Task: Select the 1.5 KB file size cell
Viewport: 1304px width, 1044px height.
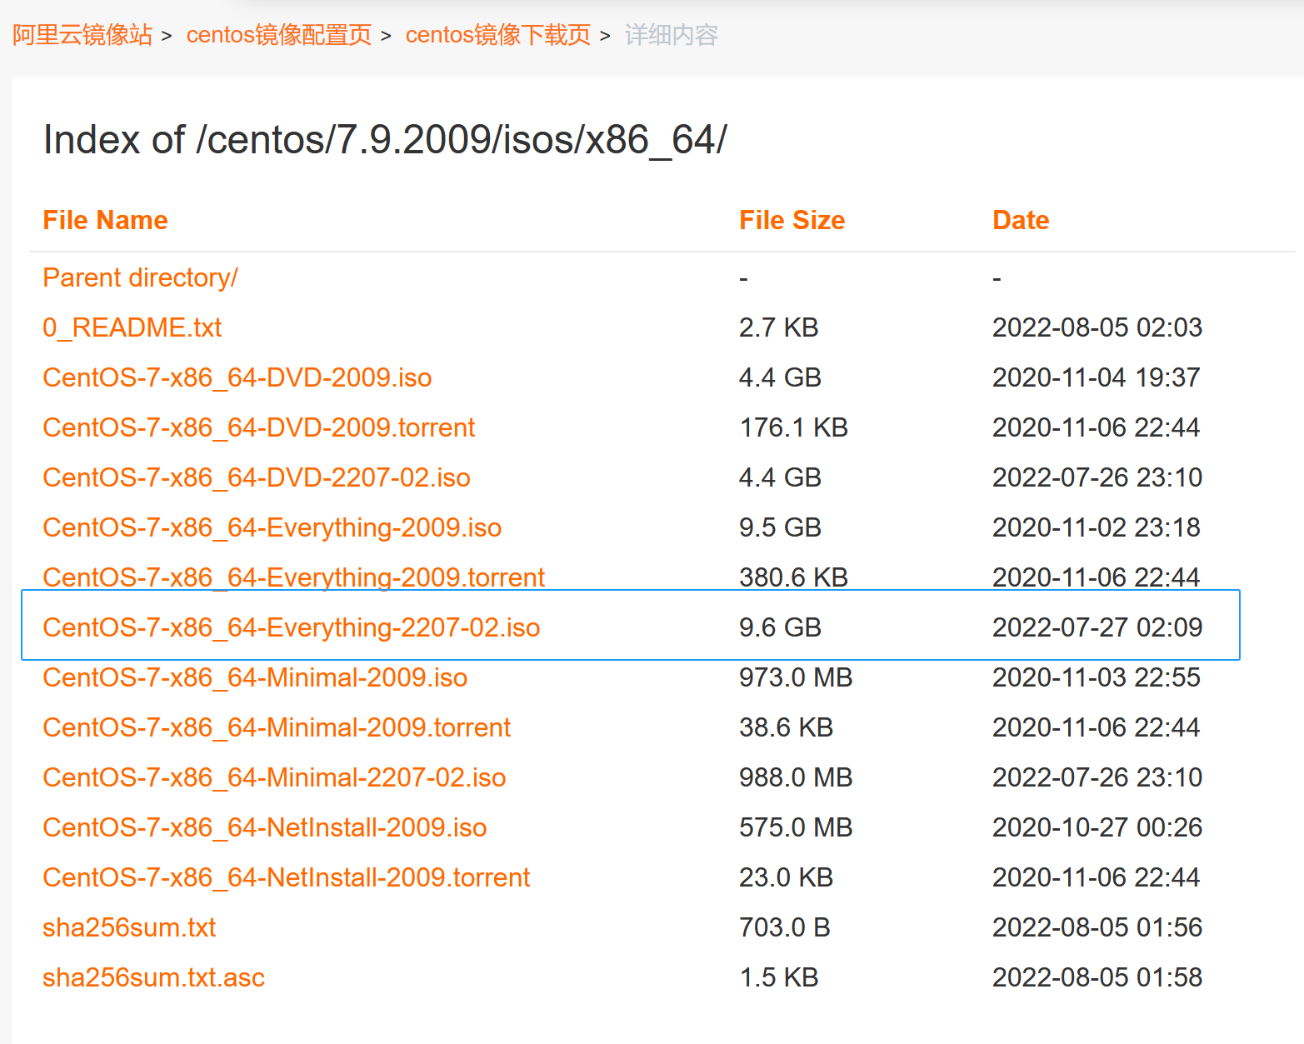Action: (778, 977)
